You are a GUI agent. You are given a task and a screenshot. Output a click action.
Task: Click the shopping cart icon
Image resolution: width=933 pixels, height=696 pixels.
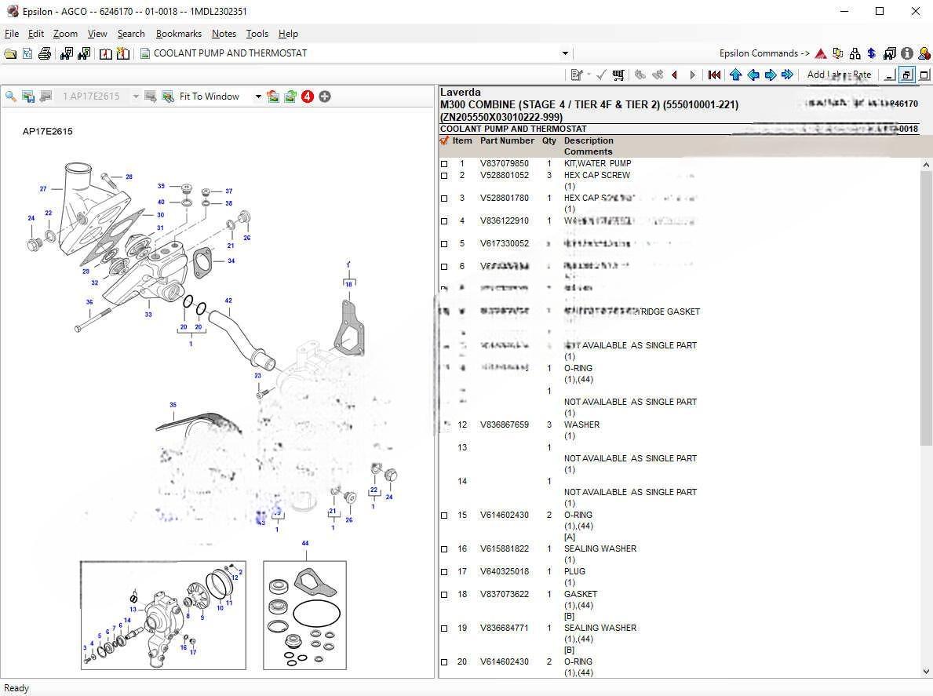[x=618, y=75]
